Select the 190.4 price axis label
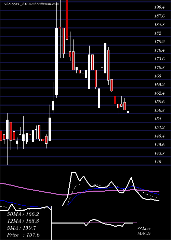This screenshot has height=240, width=171. coord(159,7)
